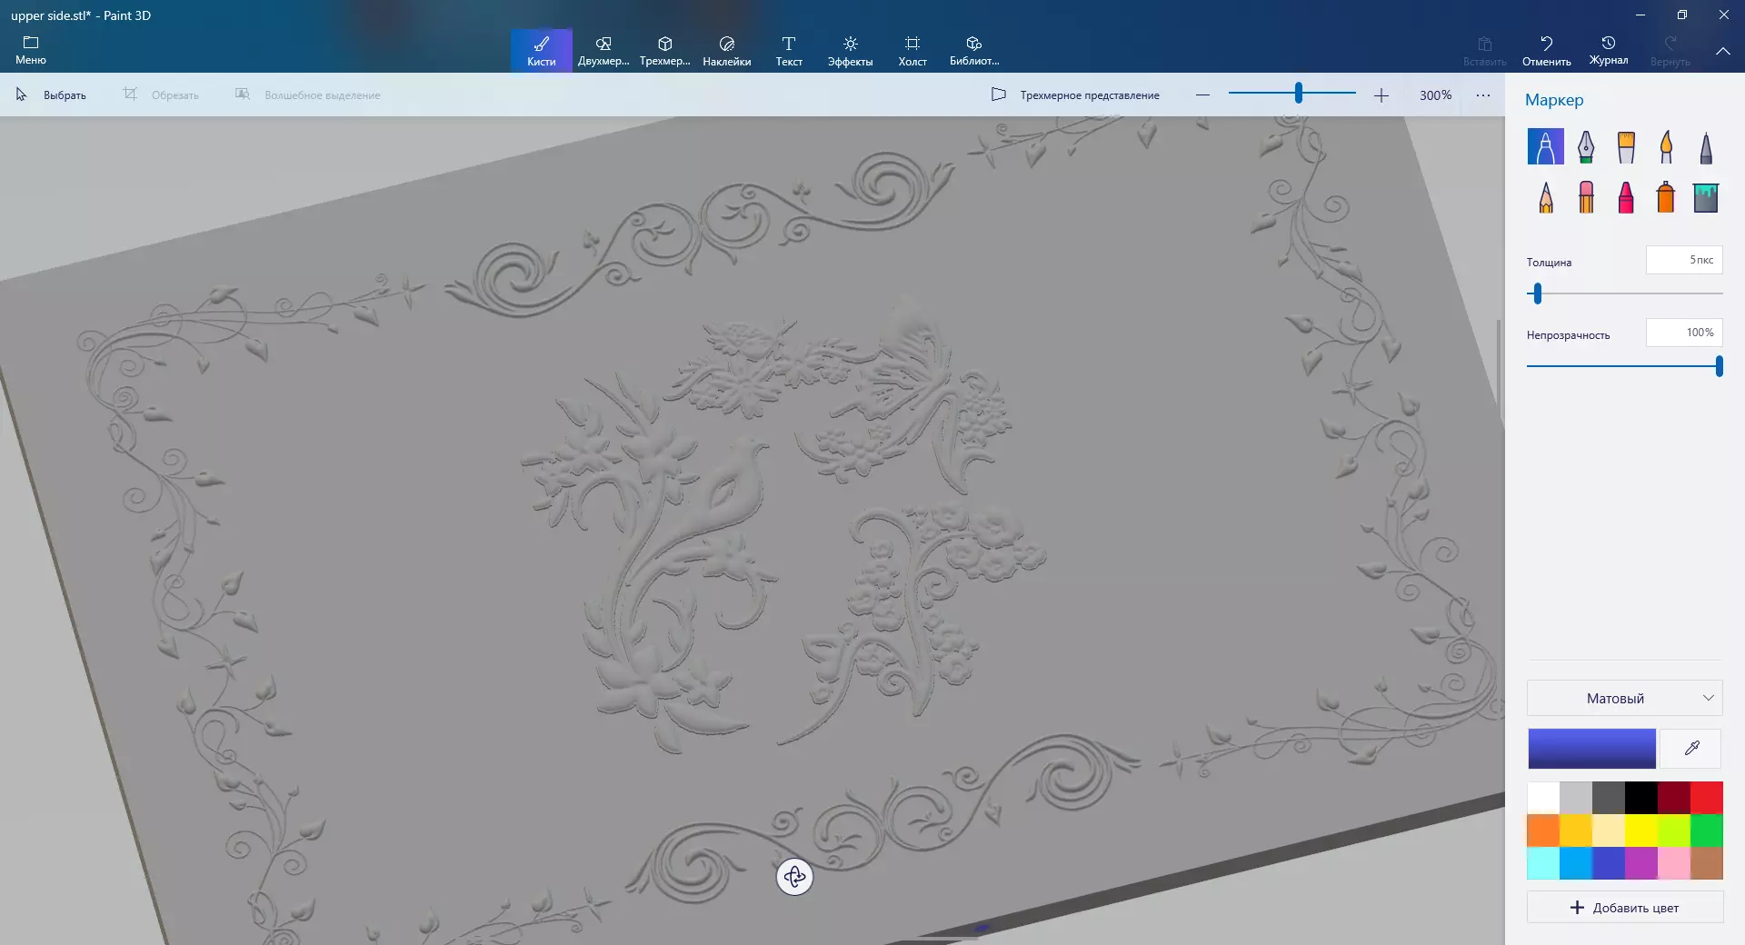This screenshot has width=1745, height=945.
Task: Choose the pink color swatch
Action: pyautogui.click(x=1674, y=863)
